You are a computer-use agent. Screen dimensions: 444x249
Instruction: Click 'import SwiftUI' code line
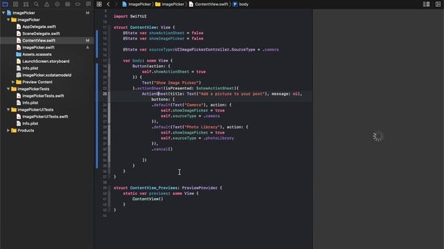[x=130, y=17]
